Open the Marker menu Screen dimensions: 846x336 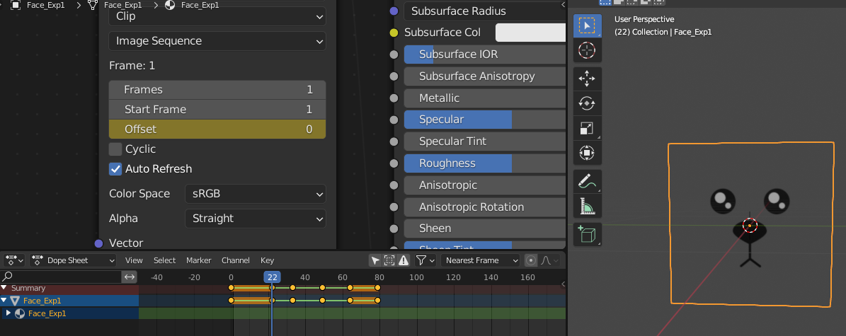[x=198, y=260]
